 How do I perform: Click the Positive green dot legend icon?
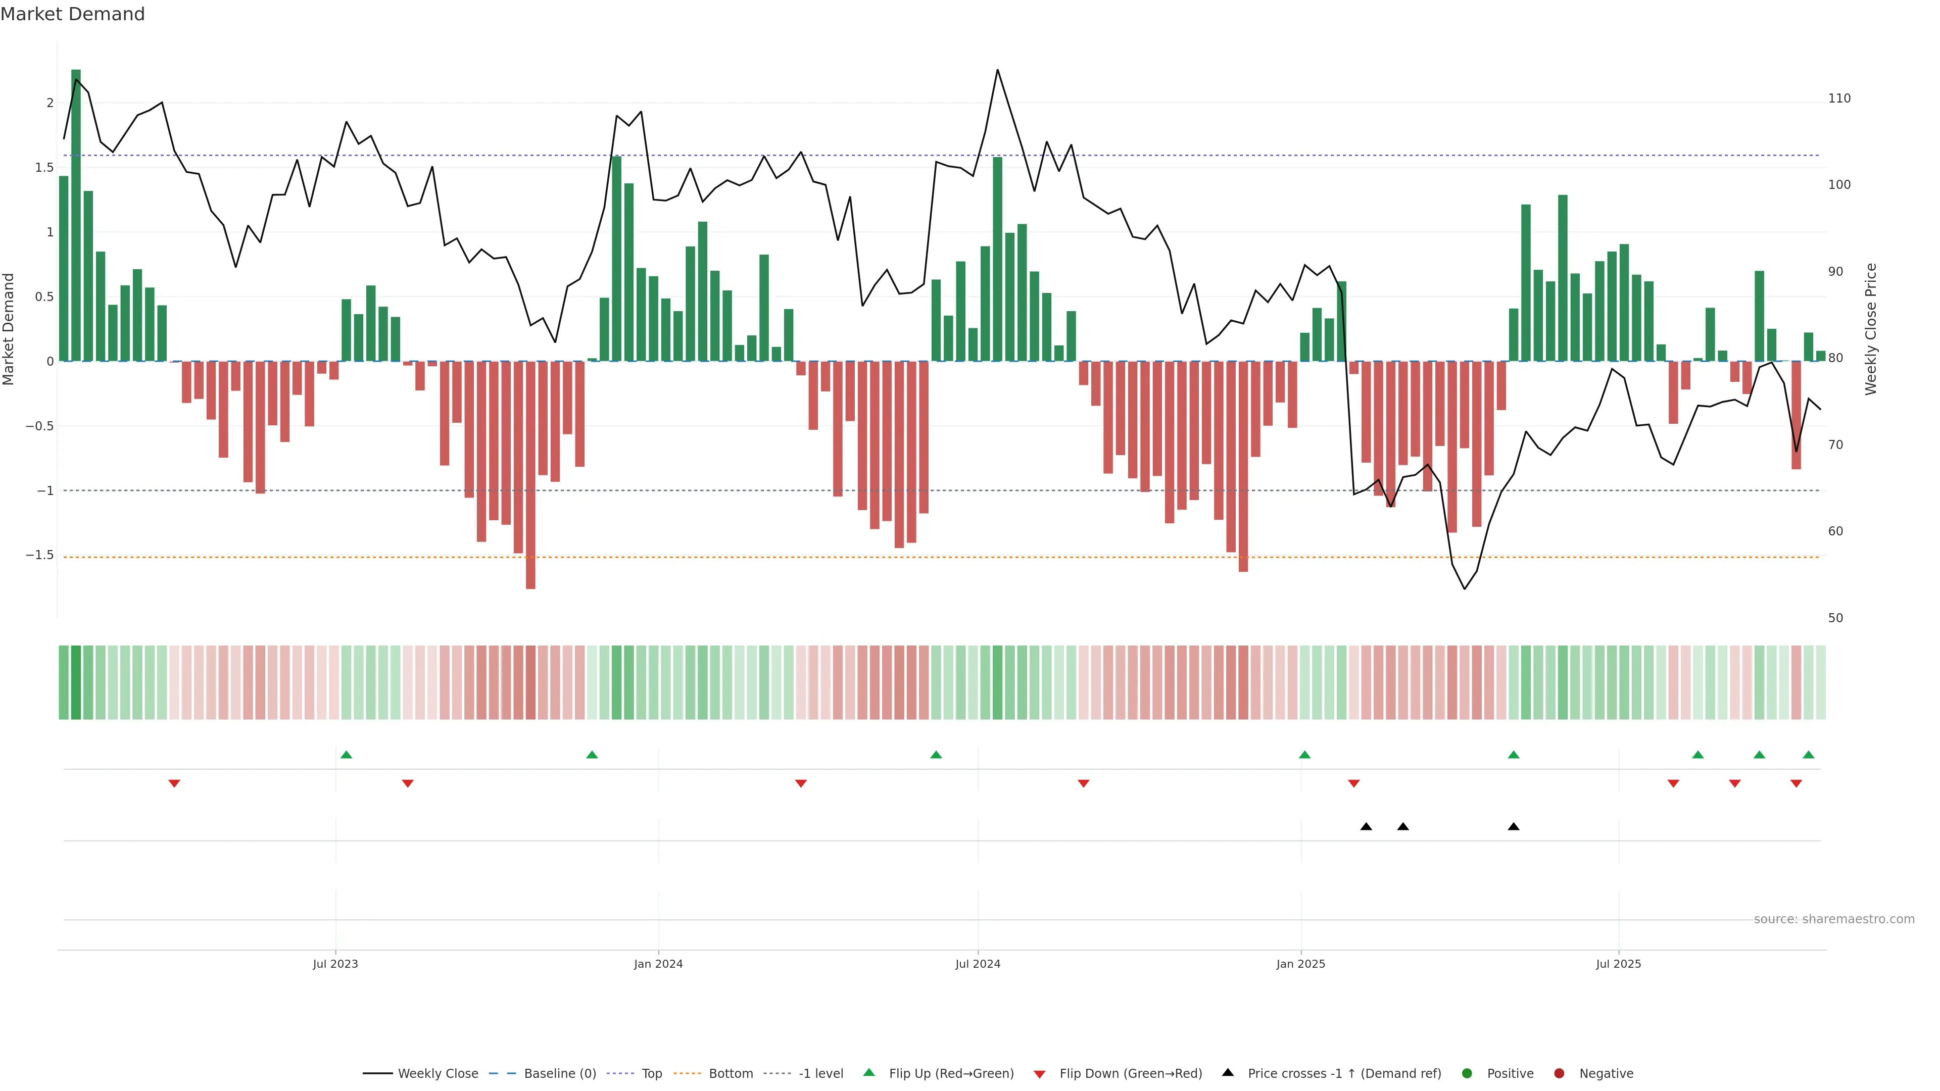coord(1466,1074)
